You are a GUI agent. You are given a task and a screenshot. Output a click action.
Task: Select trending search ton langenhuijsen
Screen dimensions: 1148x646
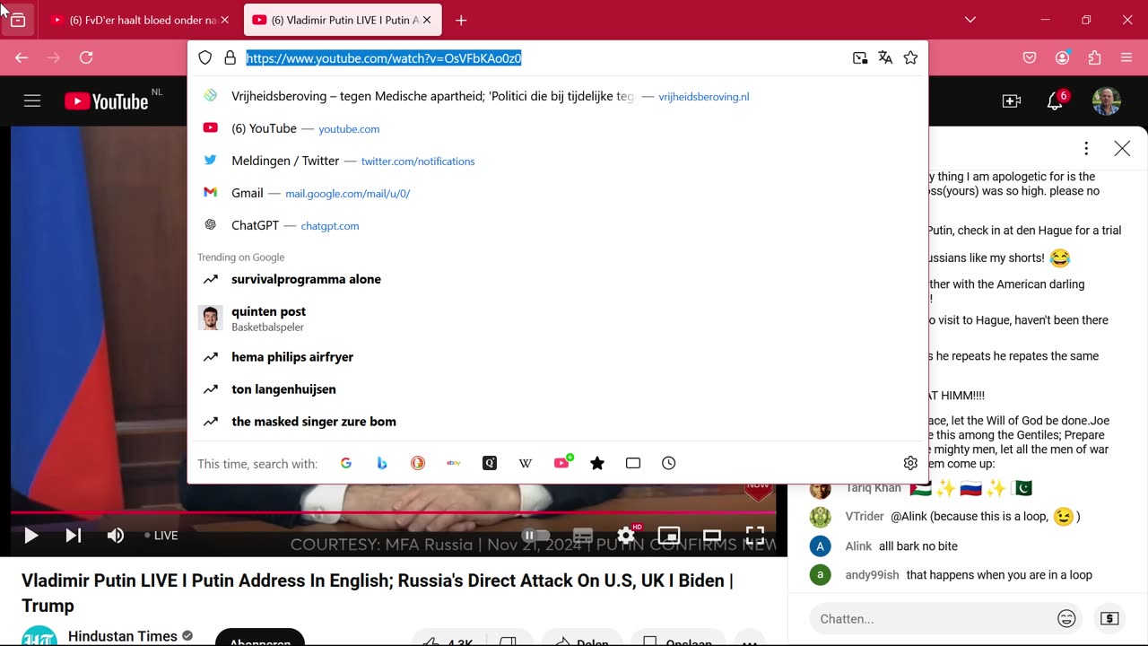[557, 388]
